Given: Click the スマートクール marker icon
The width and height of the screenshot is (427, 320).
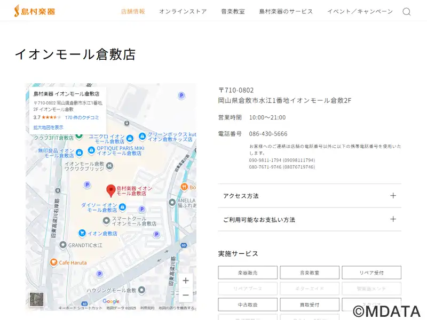Looking at the screenshot, I should pos(106,220).
